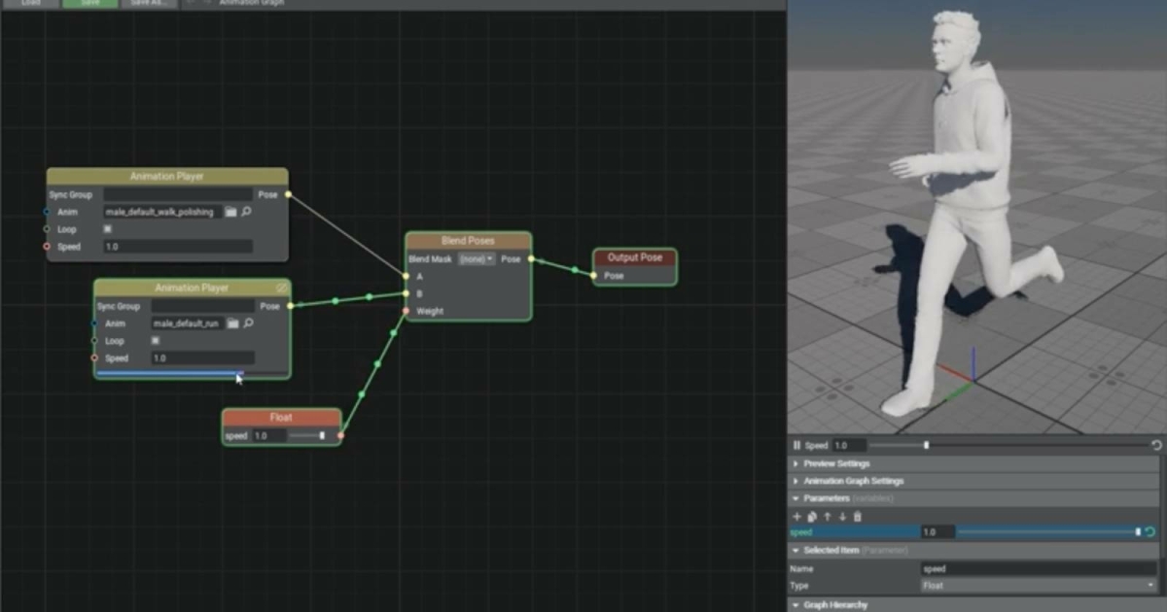1167x612 pixels.
Task: Click the Save As button
Action: [x=148, y=4]
